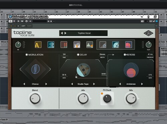The height and width of the screenshot is (124, 167).
Task: Open the dropdown beside the camera icon
Action: pyautogui.click(x=147, y=21)
